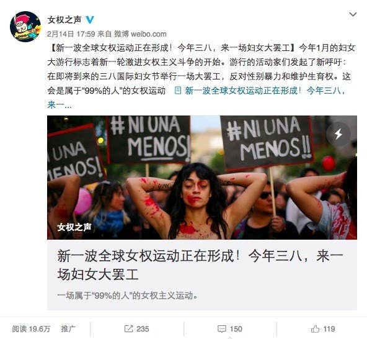Expand the post options chevron menu
367x339 pixels.
353,14
